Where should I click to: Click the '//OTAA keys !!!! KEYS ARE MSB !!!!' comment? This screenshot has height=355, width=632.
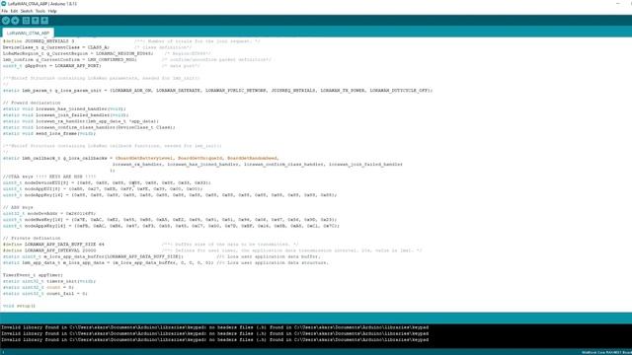(49, 177)
